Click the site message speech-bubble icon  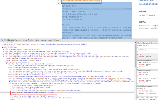147,15
